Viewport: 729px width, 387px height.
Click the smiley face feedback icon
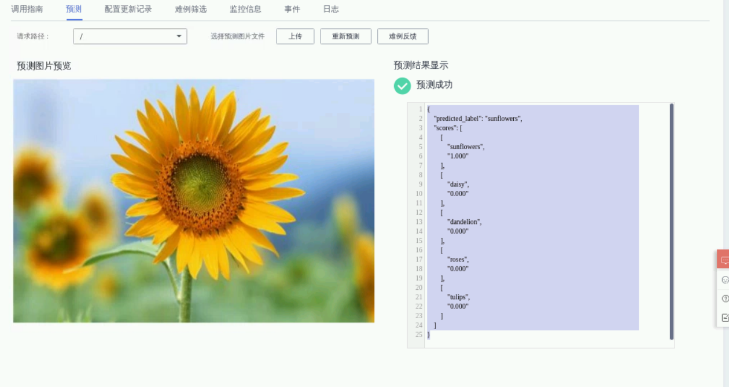click(x=725, y=279)
